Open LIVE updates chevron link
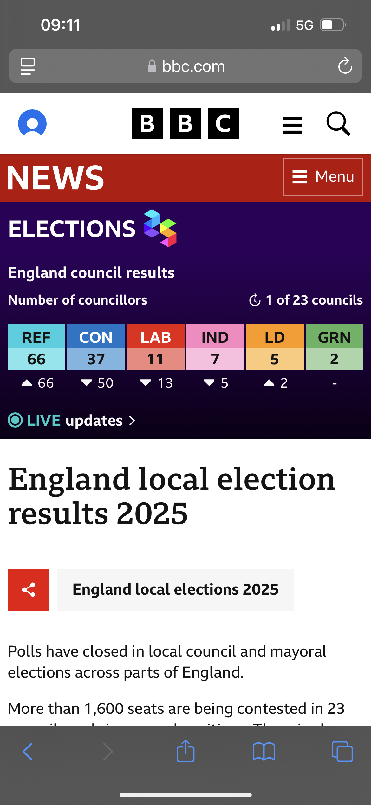Screen dimensions: 371x805 (x=72, y=420)
